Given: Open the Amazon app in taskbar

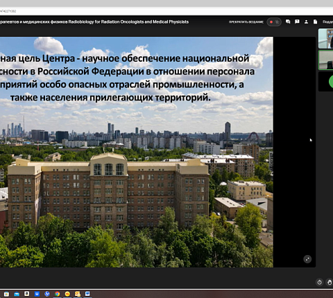Looking at the screenshot, I should (x=27, y=294).
